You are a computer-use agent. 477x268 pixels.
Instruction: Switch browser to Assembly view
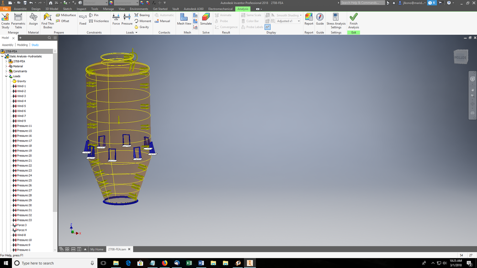coord(8,45)
